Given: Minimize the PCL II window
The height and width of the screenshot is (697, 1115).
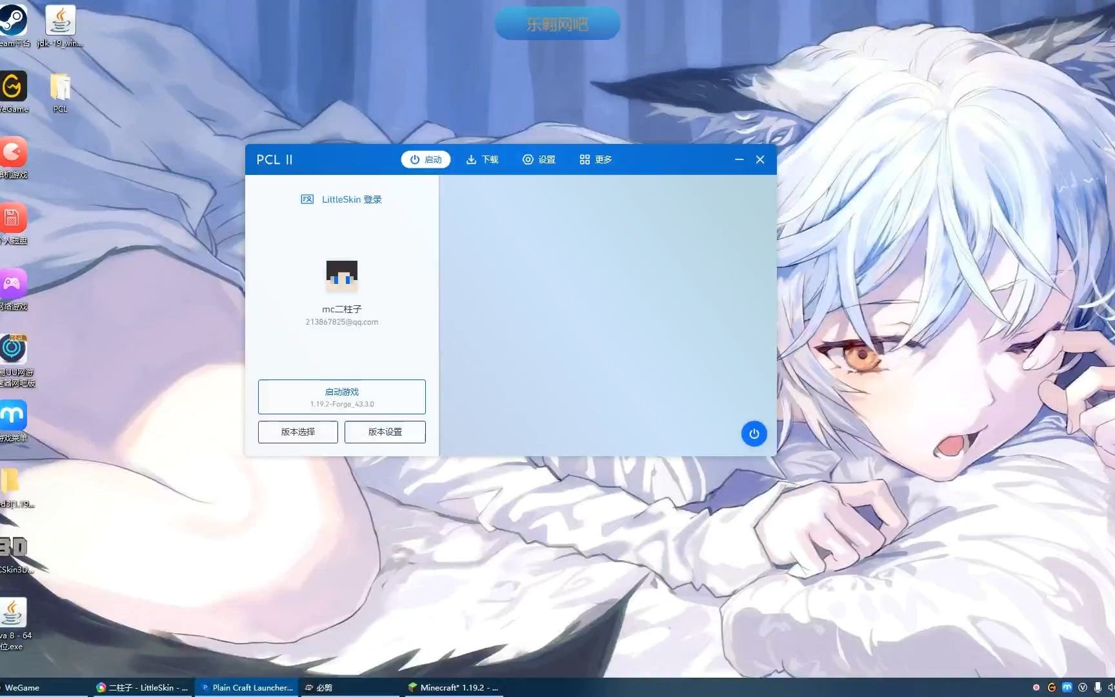Looking at the screenshot, I should (x=739, y=159).
